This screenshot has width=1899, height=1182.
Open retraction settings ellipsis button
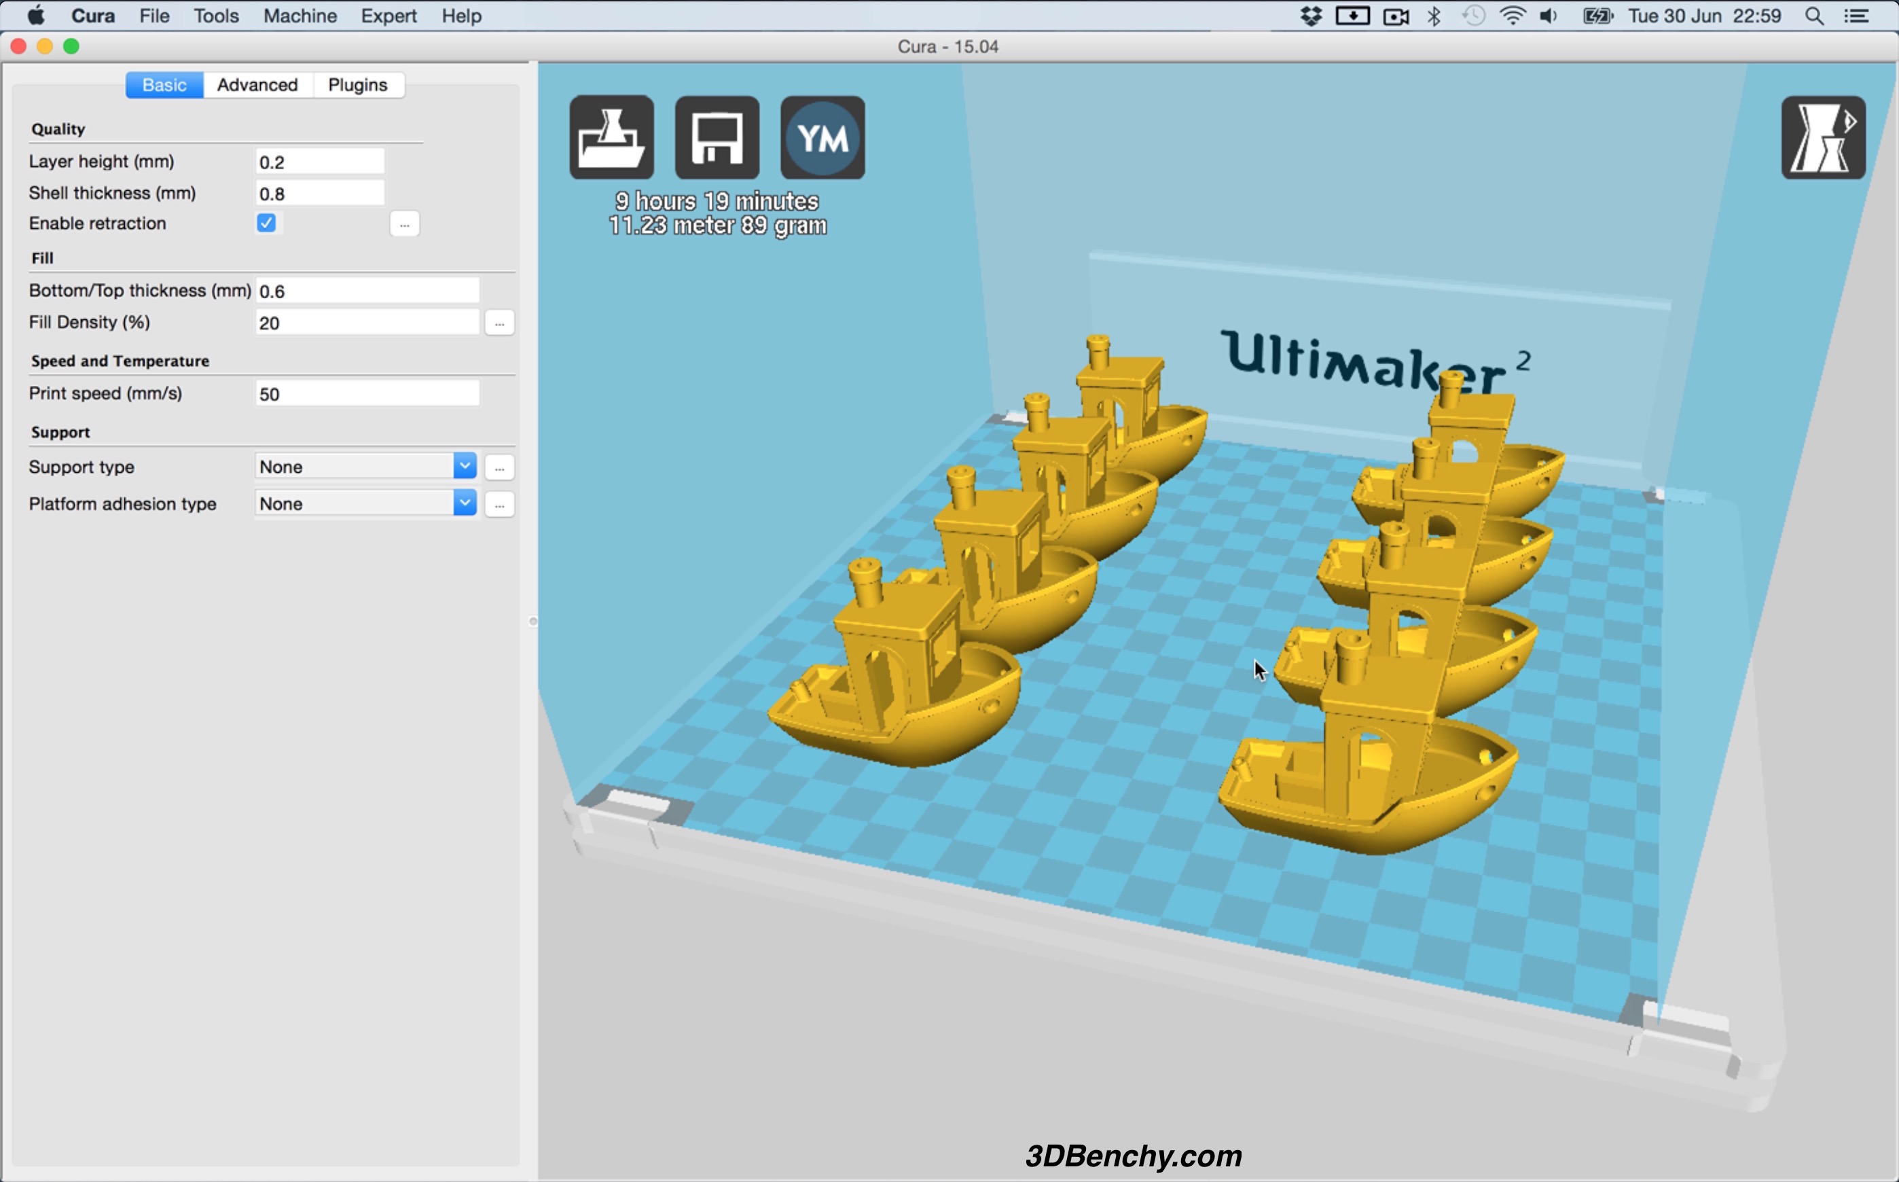[404, 224]
